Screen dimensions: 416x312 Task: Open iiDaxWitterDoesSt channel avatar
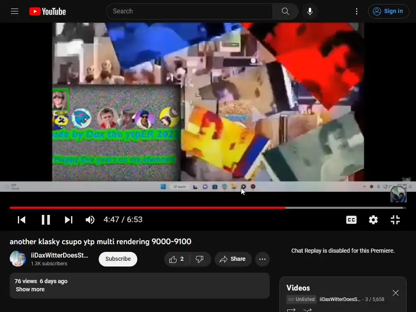point(18,259)
